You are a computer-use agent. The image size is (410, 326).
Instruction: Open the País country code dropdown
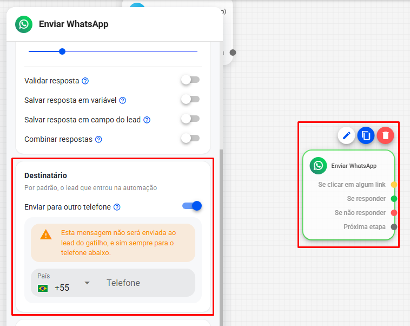tap(64, 283)
